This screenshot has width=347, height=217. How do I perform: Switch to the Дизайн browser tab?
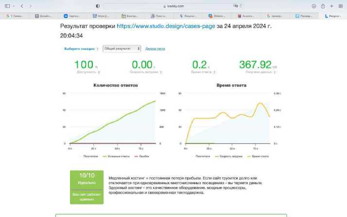(x=45, y=16)
